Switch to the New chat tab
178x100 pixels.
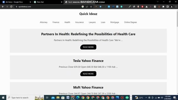coord(48,2)
